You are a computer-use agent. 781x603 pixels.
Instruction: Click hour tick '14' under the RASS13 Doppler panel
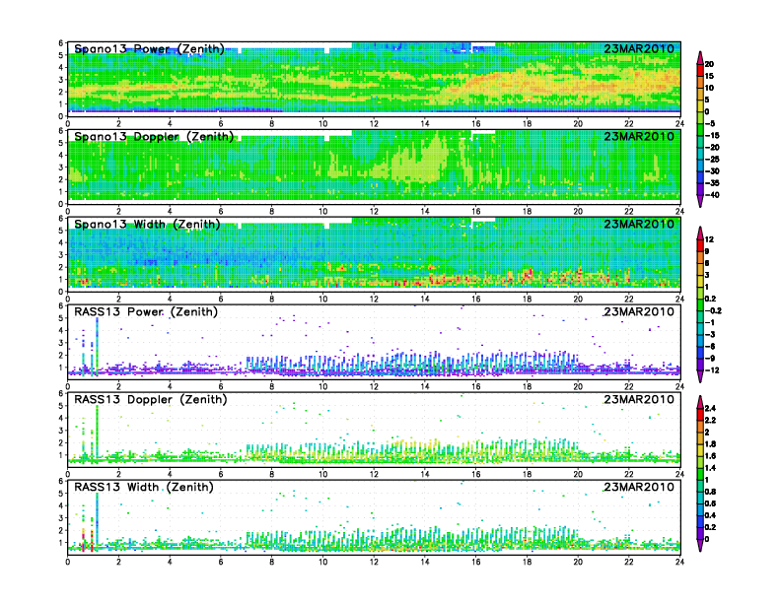(x=425, y=474)
